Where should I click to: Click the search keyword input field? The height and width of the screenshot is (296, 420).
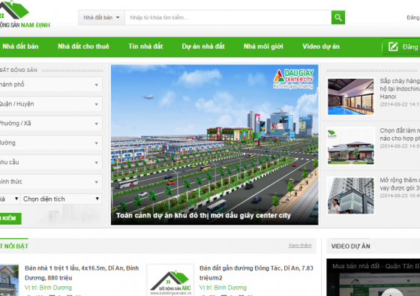228,18
